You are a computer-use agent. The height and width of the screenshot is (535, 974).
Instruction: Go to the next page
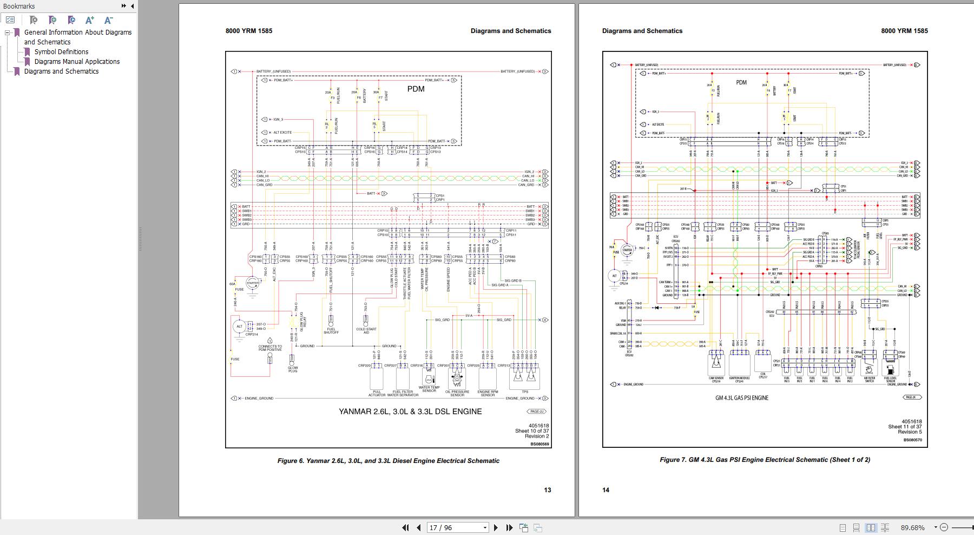pyautogui.click(x=496, y=527)
